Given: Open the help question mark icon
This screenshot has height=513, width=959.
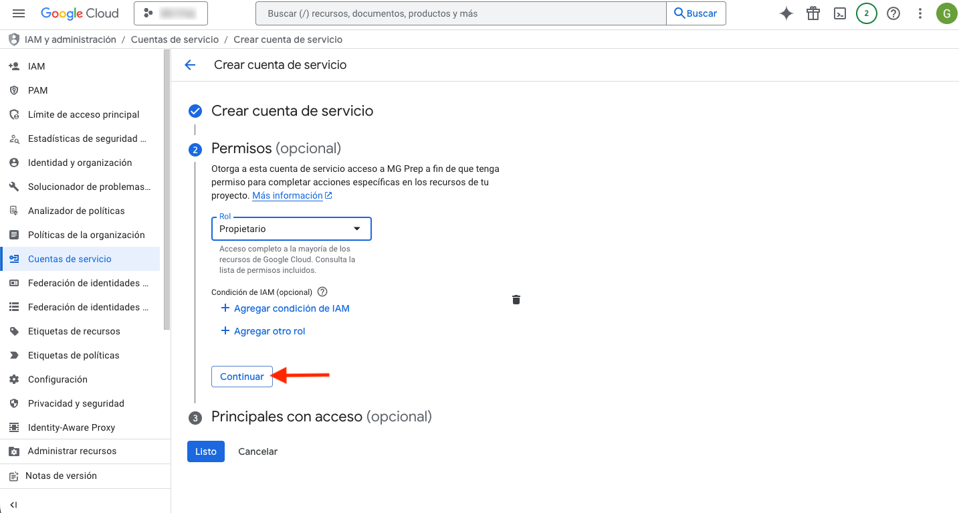Looking at the screenshot, I should tap(893, 13).
